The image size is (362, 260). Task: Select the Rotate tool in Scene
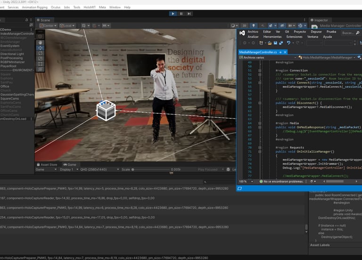[40, 53]
